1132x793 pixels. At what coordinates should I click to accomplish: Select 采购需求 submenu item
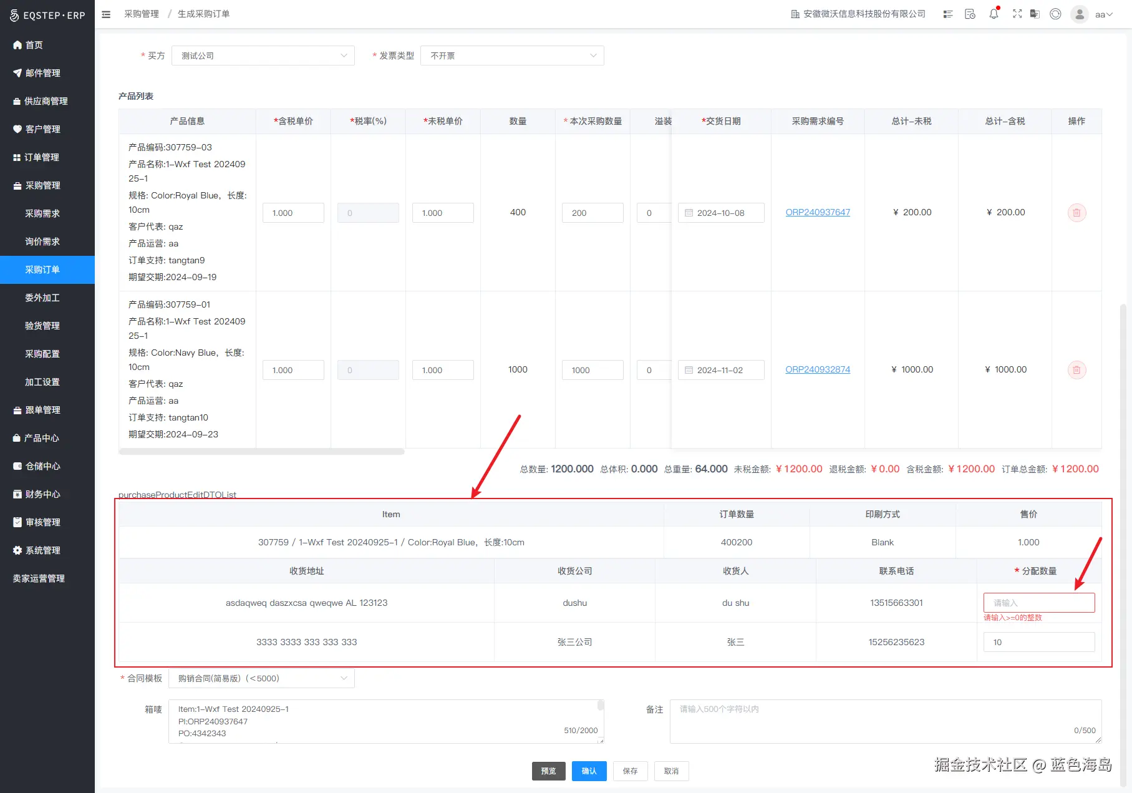point(47,213)
